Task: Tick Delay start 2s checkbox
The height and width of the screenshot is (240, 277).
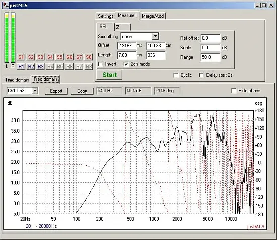Action: (x=201, y=75)
